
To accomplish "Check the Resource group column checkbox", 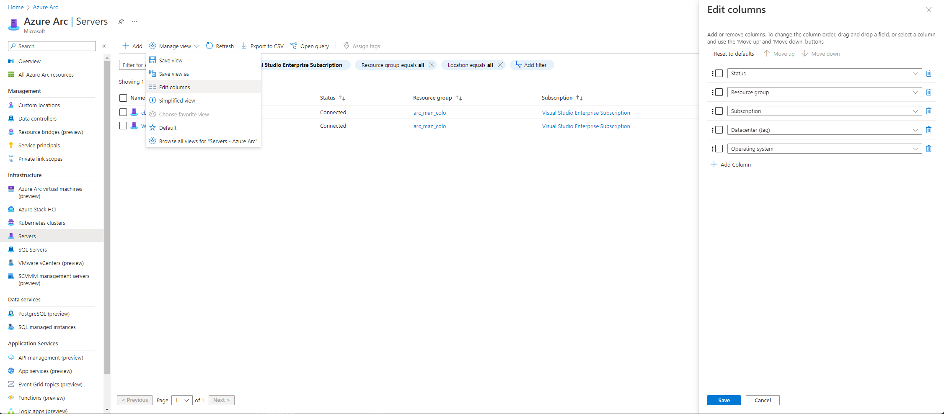I will point(719,92).
